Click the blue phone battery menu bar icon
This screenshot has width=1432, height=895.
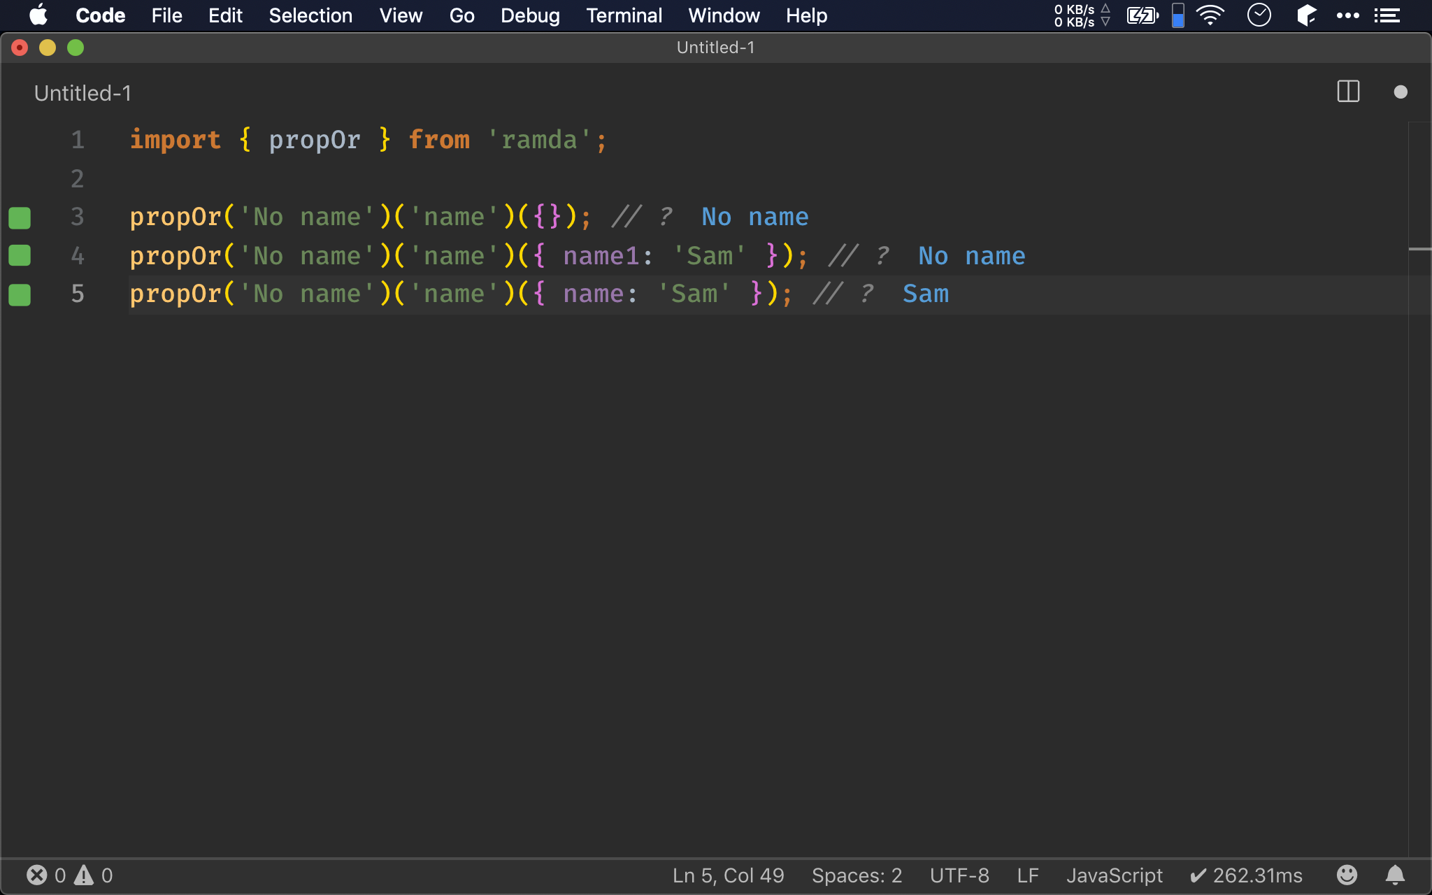coord(1178,15)
